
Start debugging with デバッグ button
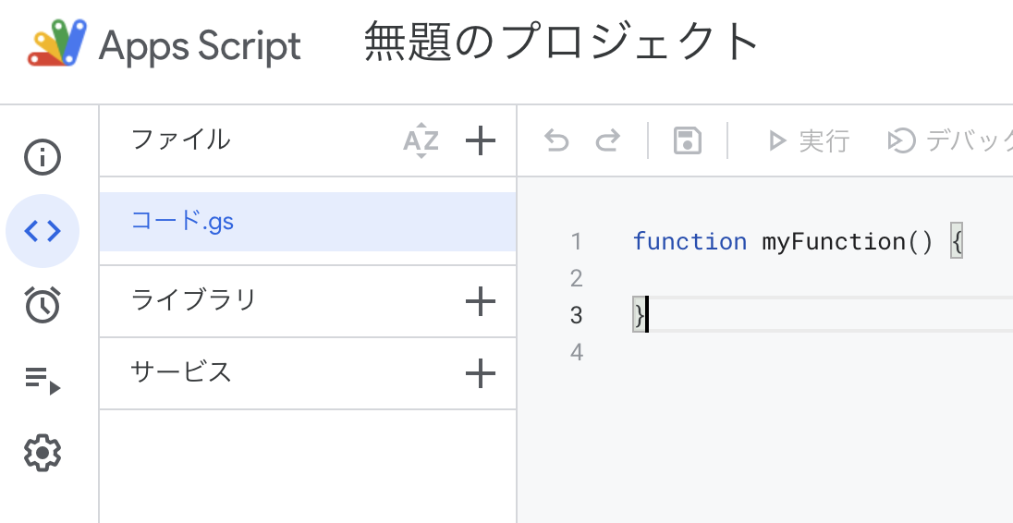(950, 140)
